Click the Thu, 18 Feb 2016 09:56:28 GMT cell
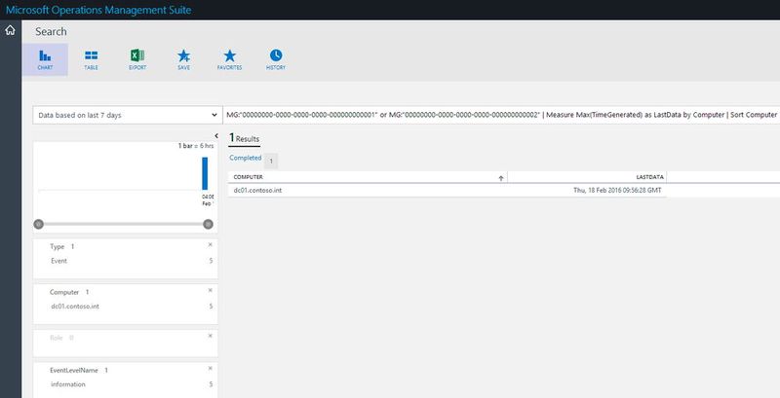This screenshot has width=780, height=398. [617, 190]
